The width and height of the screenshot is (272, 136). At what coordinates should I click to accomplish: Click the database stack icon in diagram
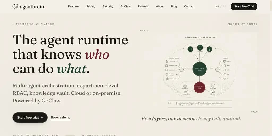pos(167,66)
